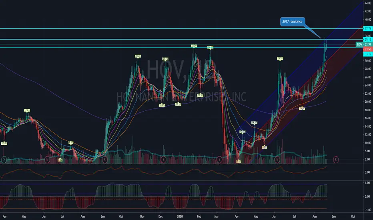The image size is (373, 220).
Task: Select the 35.13 price level label
Action: click(x=368, y=40)
